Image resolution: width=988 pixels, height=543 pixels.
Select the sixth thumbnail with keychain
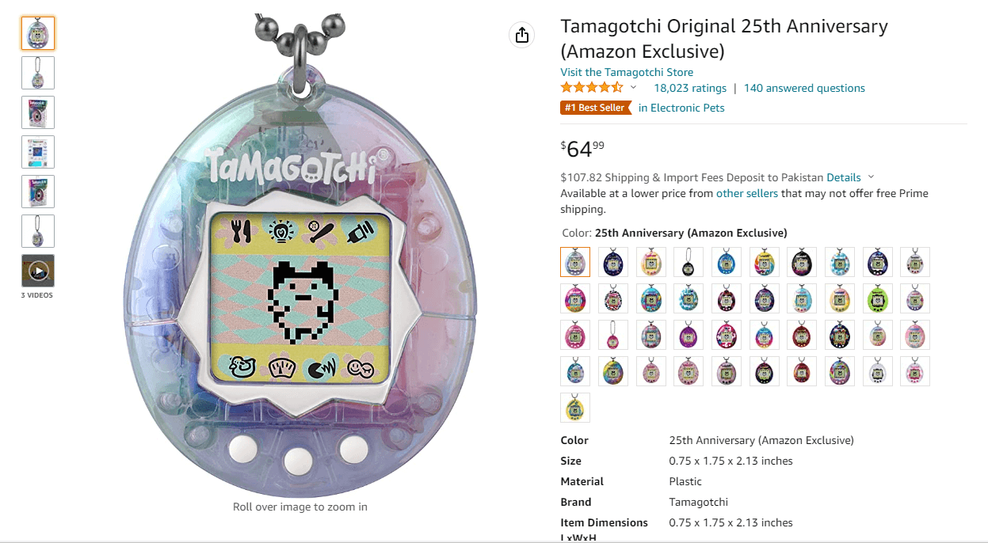coord(38,231)
